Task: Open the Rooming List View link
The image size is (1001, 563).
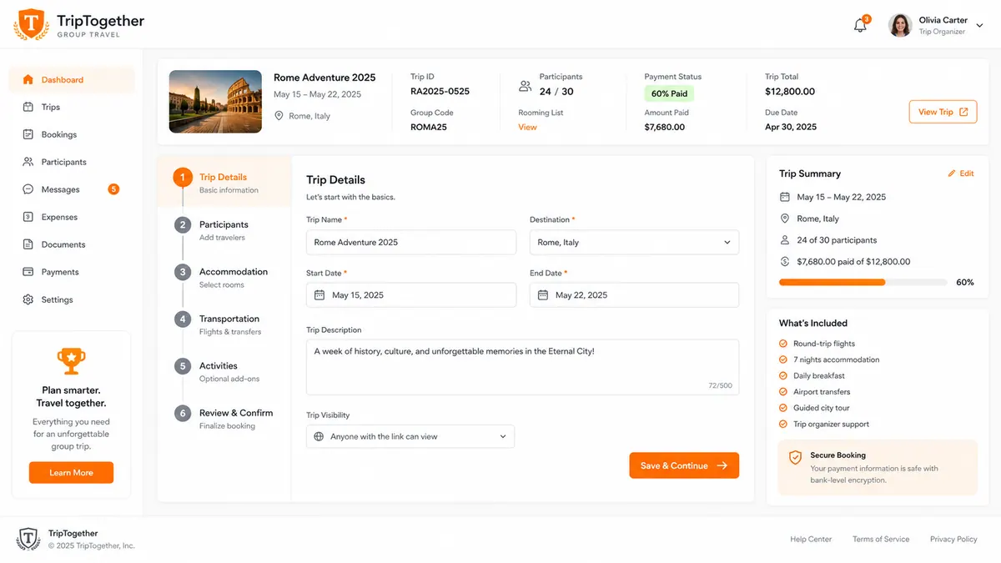Action: click(x=527, y=128)
